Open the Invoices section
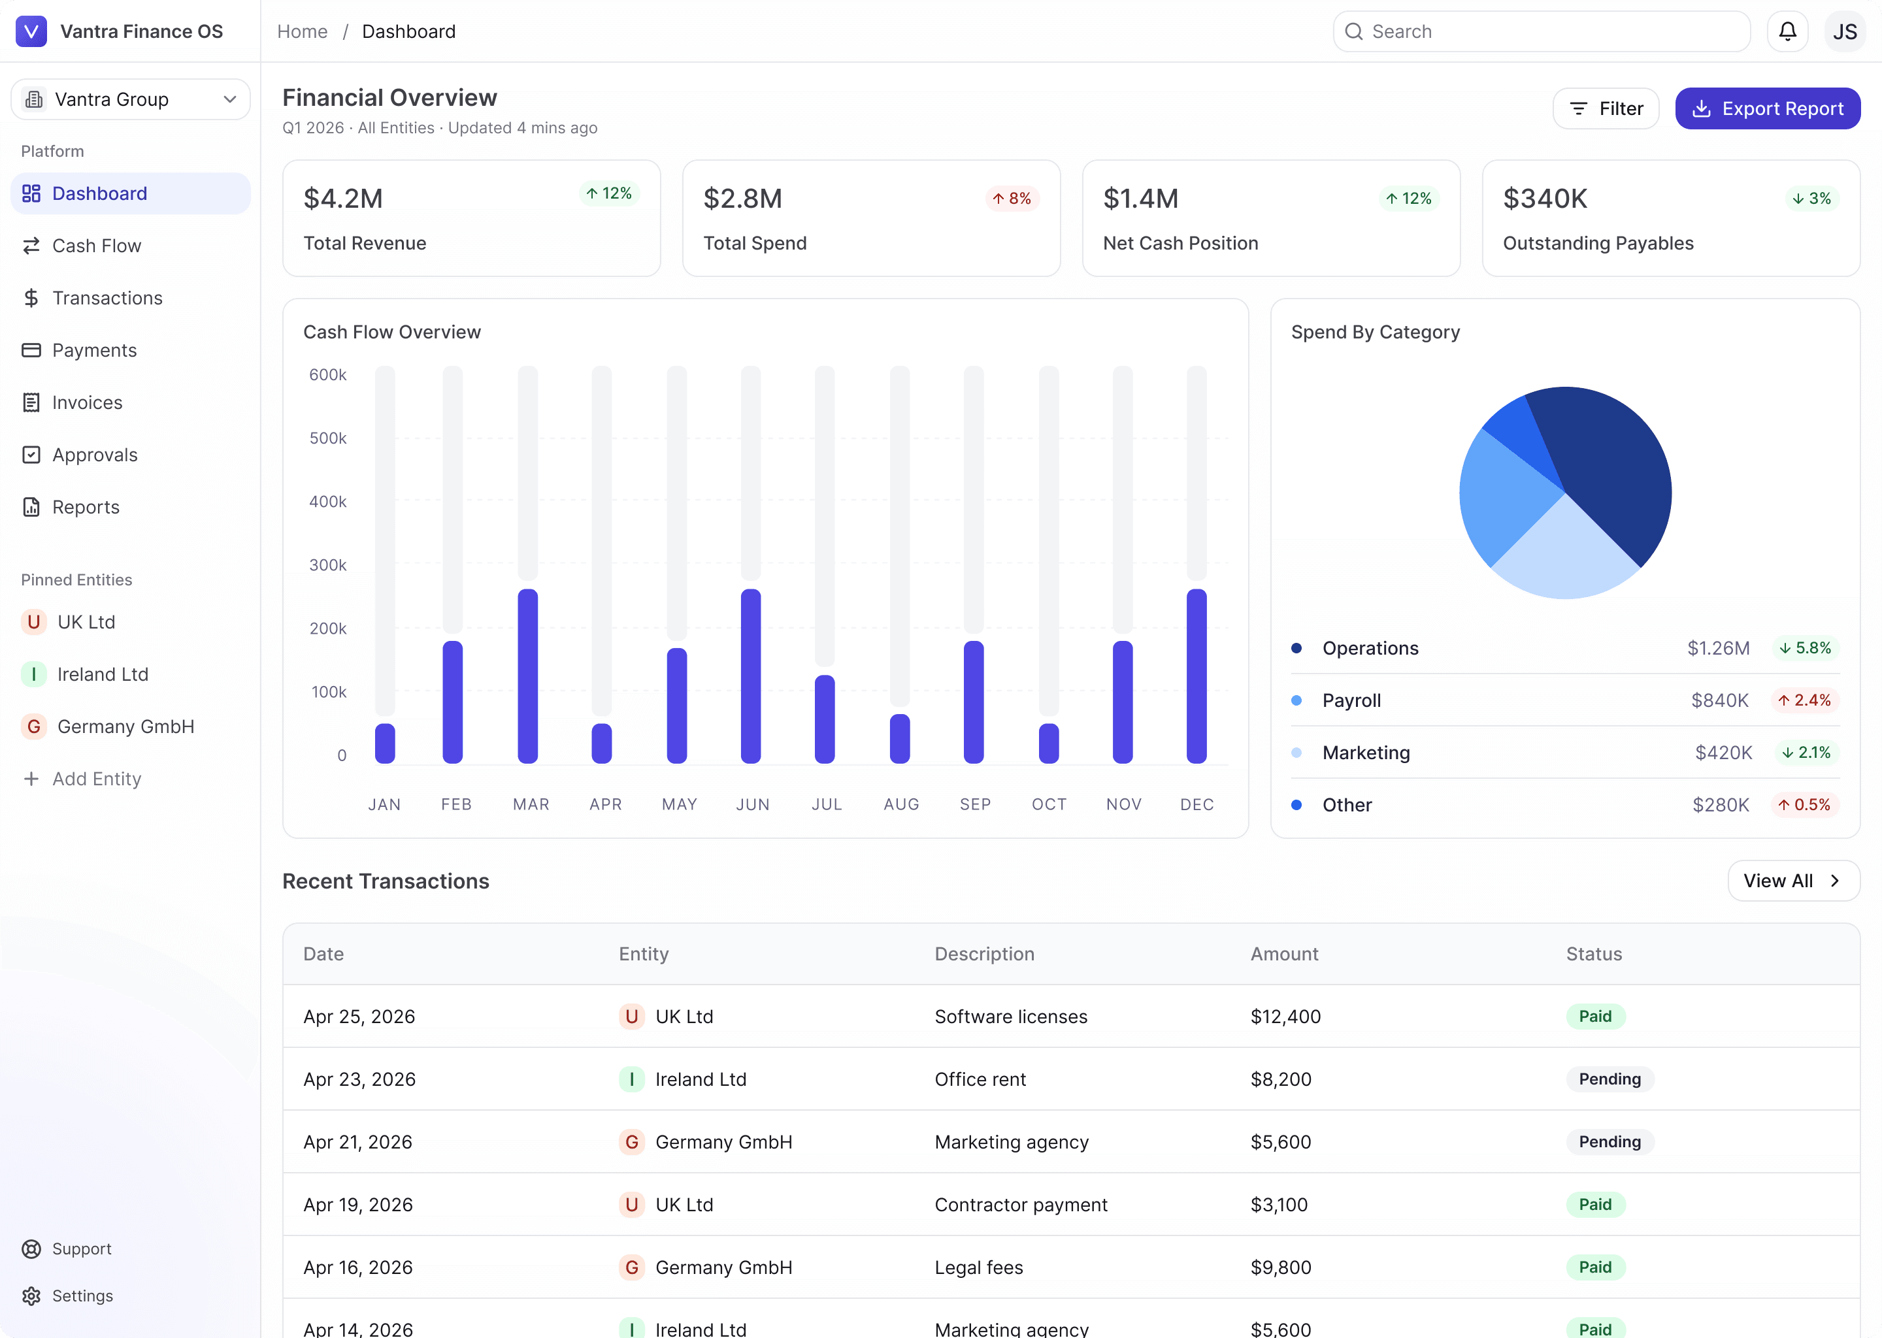Viewport: 1882px width, 1338px height. click(x=130, y=403)
